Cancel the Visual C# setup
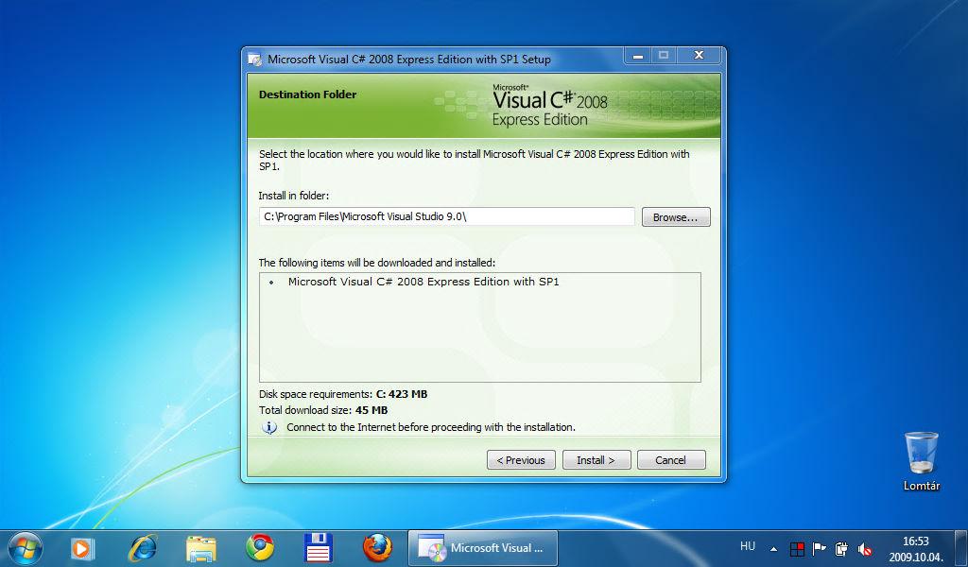This screenshot has height=567, width=968. 671,459
